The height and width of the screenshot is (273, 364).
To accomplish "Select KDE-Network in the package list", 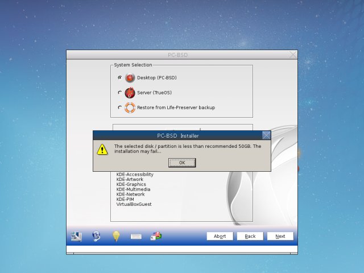I will 130,195.
